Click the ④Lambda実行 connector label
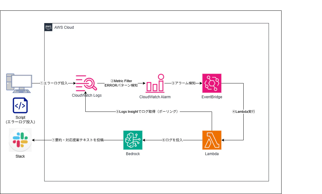Screen dimensions: 322x194 pos(244,112)
